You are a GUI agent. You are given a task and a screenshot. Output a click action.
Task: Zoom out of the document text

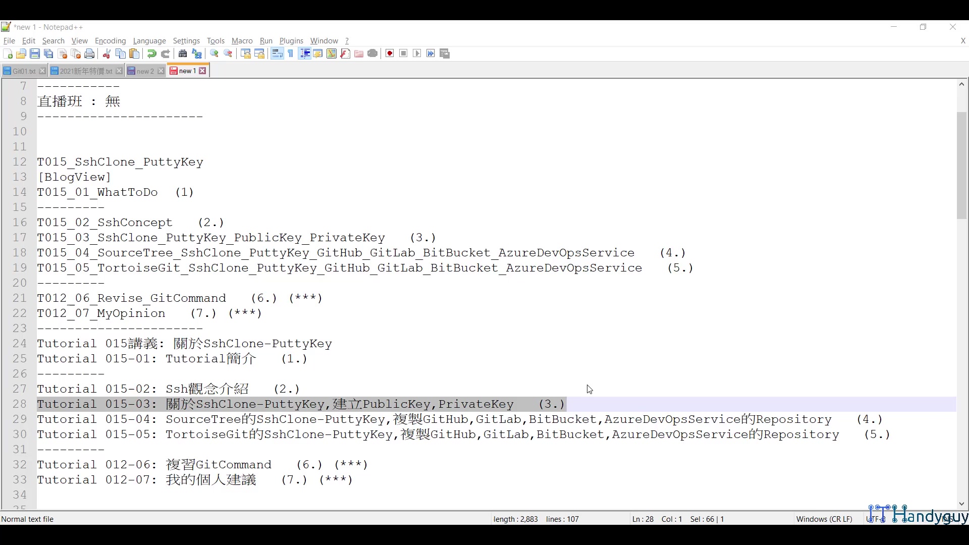[228, 53]
